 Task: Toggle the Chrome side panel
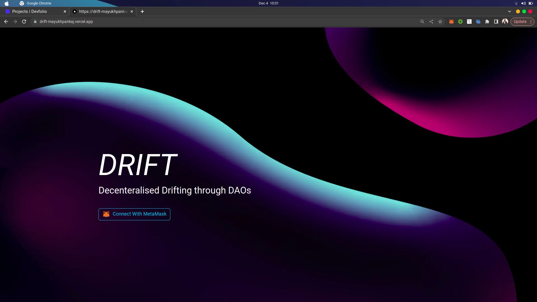[496, 22]
